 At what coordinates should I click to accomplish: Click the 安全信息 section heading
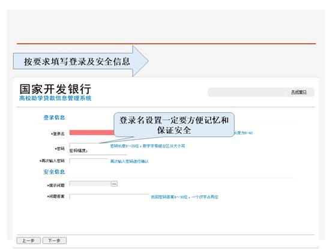pyautogui.click(x=54, y=172)
